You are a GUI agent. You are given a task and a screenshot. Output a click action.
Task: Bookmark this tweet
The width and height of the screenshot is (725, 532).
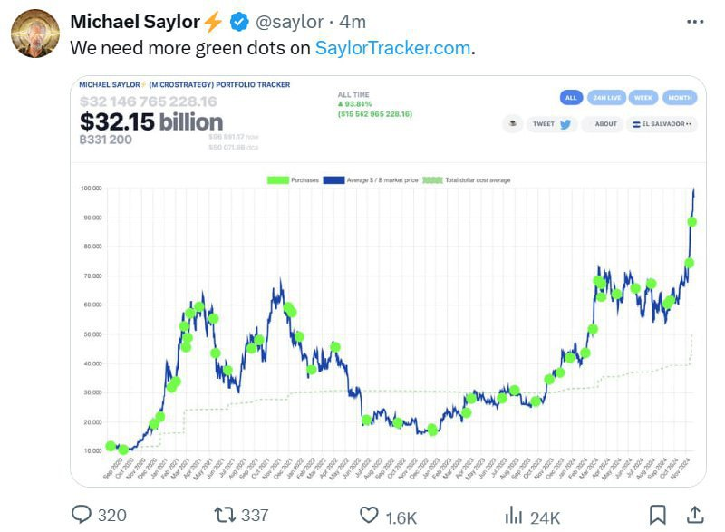click(x=659, y=515)
